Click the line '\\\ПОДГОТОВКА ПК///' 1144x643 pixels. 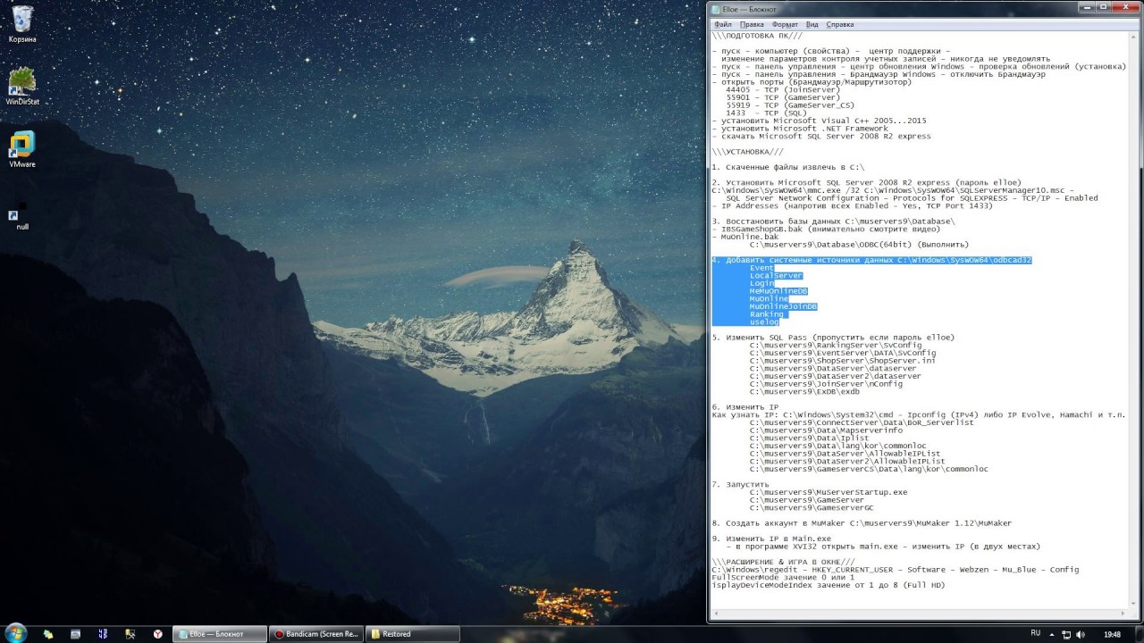point(757,36)
